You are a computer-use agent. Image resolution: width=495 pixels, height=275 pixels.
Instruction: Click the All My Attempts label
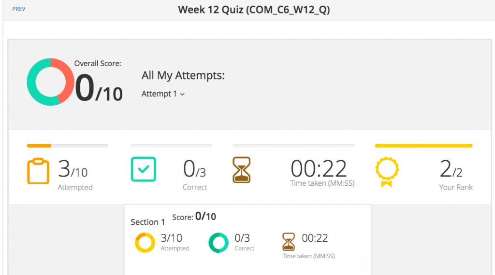(x=183, y=76)
